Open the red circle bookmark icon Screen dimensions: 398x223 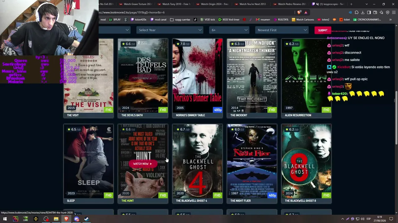[244, 20]
